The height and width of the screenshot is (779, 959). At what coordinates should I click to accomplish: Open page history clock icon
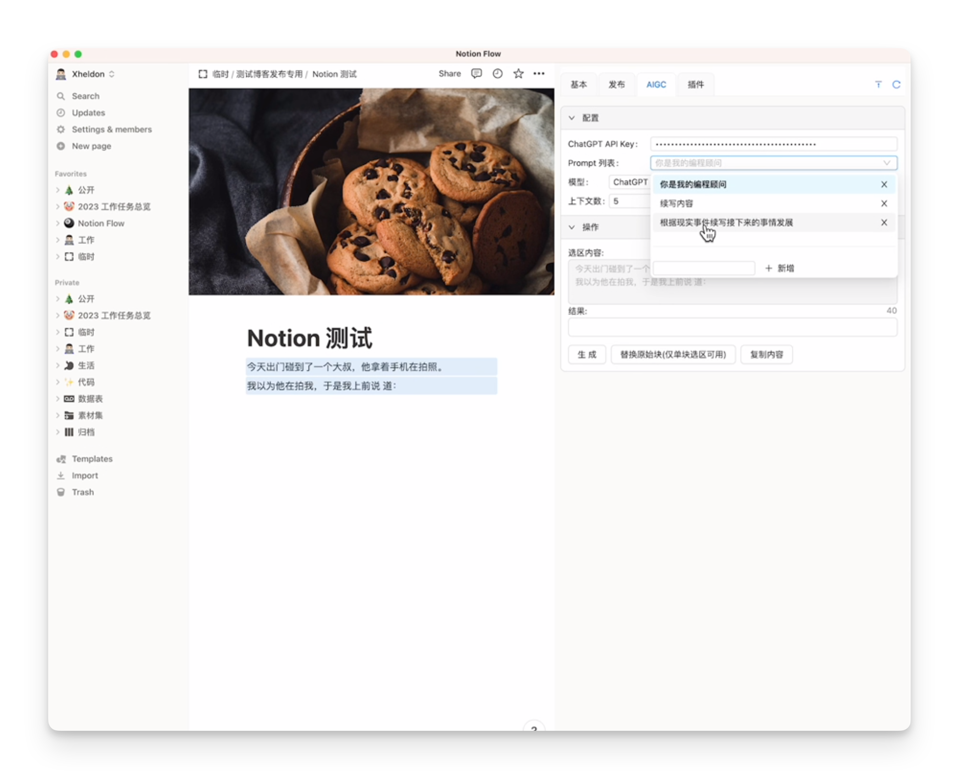(497, 74)
